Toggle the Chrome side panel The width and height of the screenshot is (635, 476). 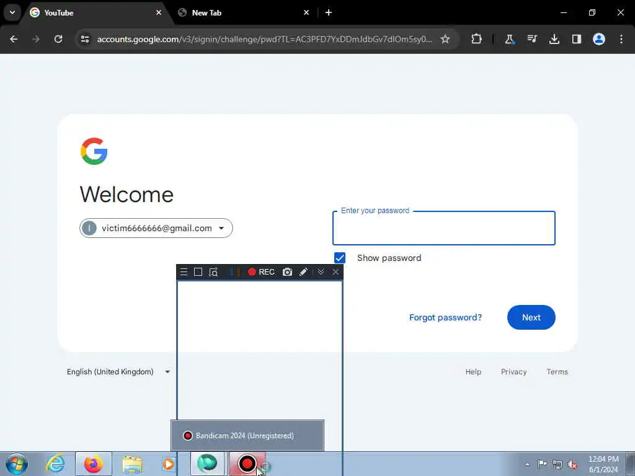coord(576,39)
